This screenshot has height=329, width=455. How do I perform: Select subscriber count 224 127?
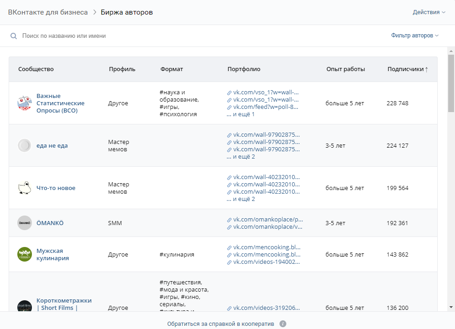(398, 146)
